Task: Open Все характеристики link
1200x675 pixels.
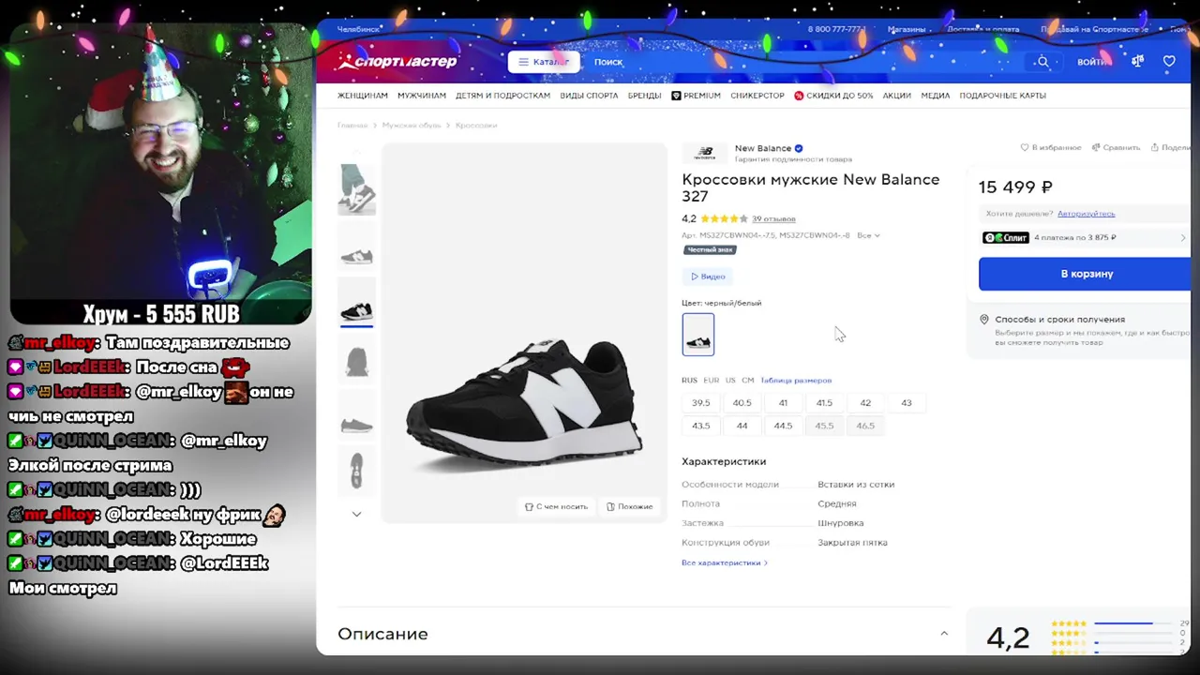Action: (725, 562)
